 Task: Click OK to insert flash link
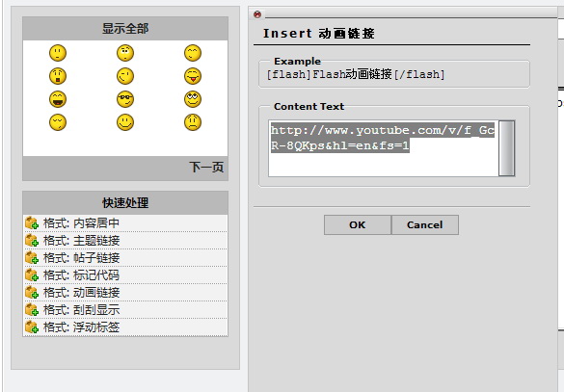(357, 225)
